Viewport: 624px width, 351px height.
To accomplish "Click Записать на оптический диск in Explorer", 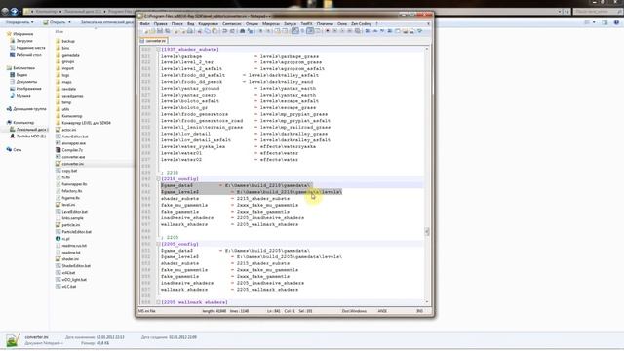I will 106,22.
